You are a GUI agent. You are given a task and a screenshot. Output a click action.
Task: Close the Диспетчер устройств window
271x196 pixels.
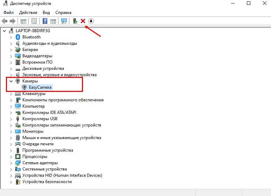tap(264, 3)
